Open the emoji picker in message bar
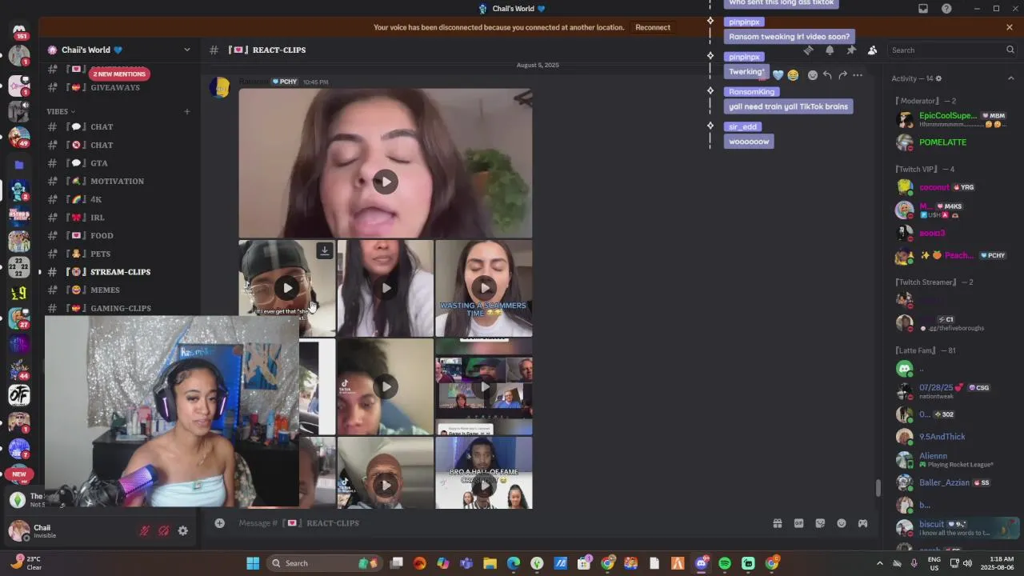 coord(842,523)
